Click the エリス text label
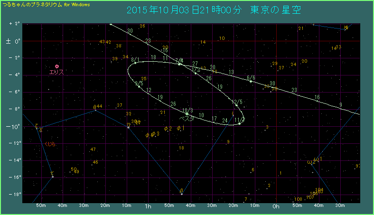 pos(56,72)
